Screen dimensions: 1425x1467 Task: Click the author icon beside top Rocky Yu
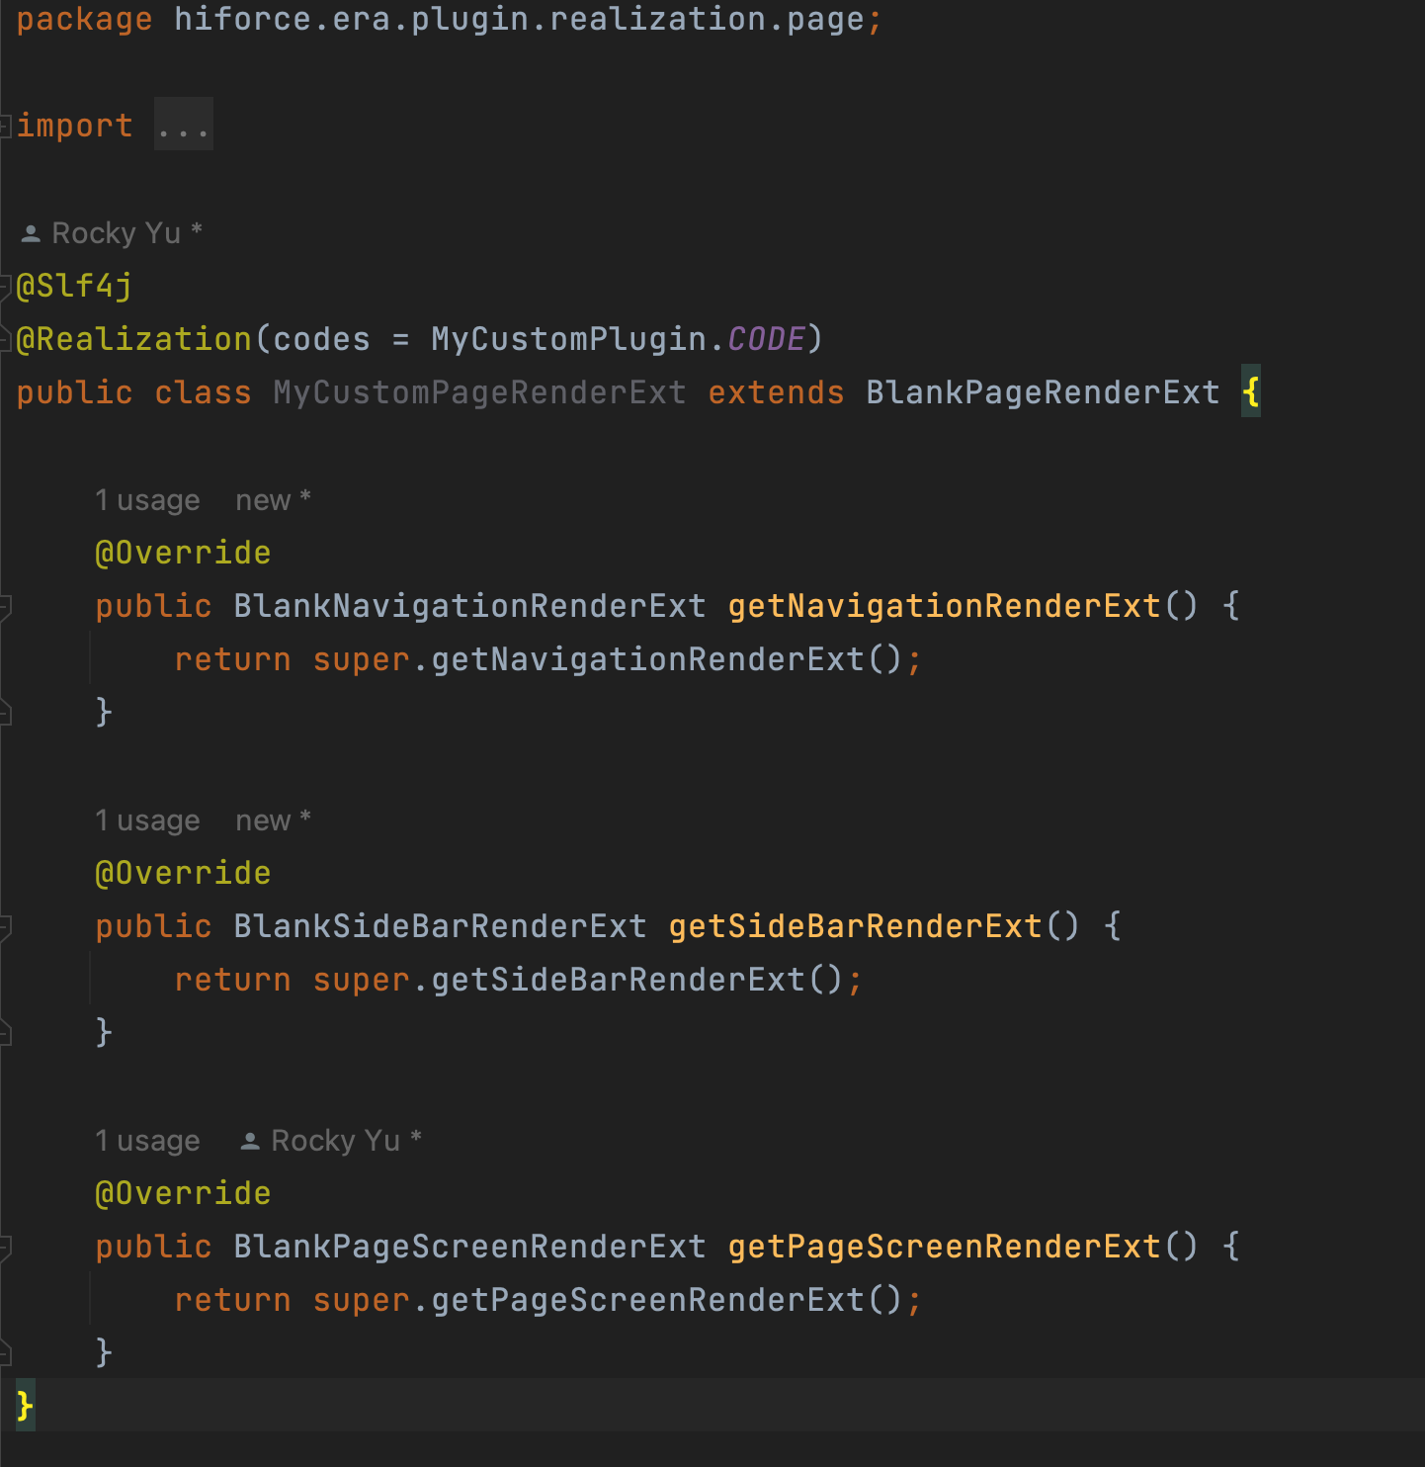point(31,233)
